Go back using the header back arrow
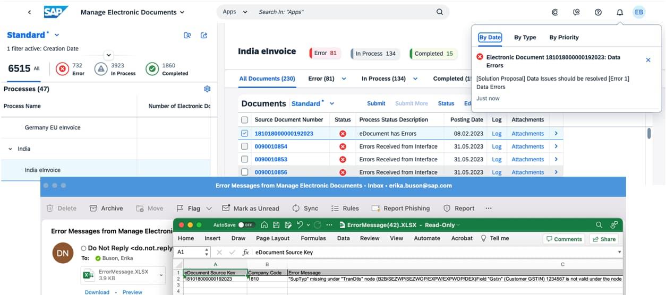Viewport: 666px width, 295px height. click(29, 12)
